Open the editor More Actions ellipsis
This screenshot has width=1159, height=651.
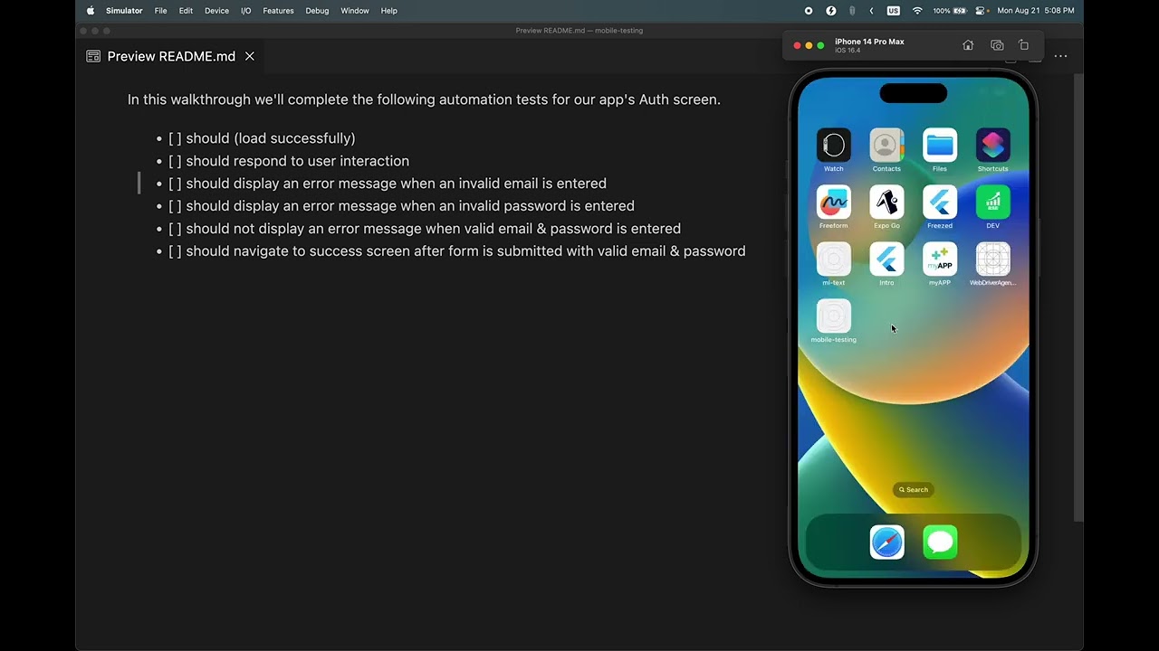1060,56
